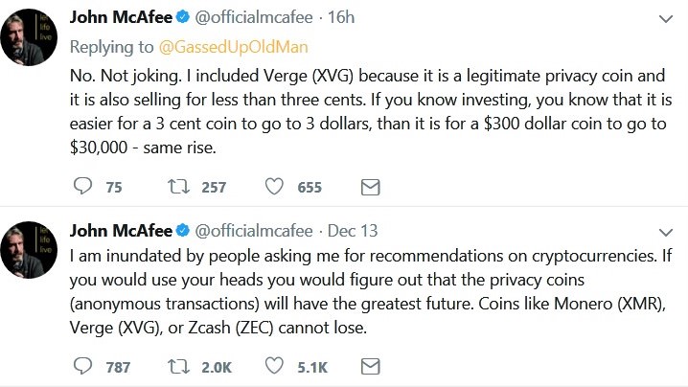
Task: Click the avatar on the Dec 13 tweet
Action: click(29, 250)
